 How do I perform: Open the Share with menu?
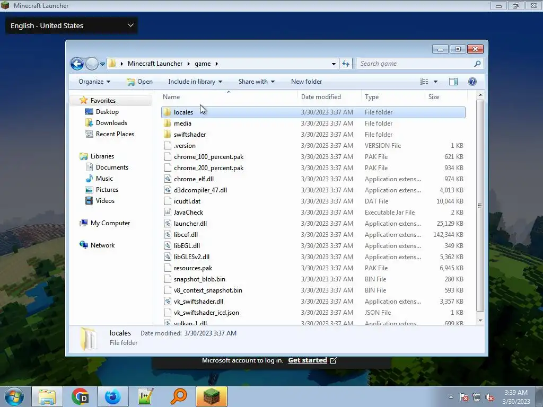256,82
